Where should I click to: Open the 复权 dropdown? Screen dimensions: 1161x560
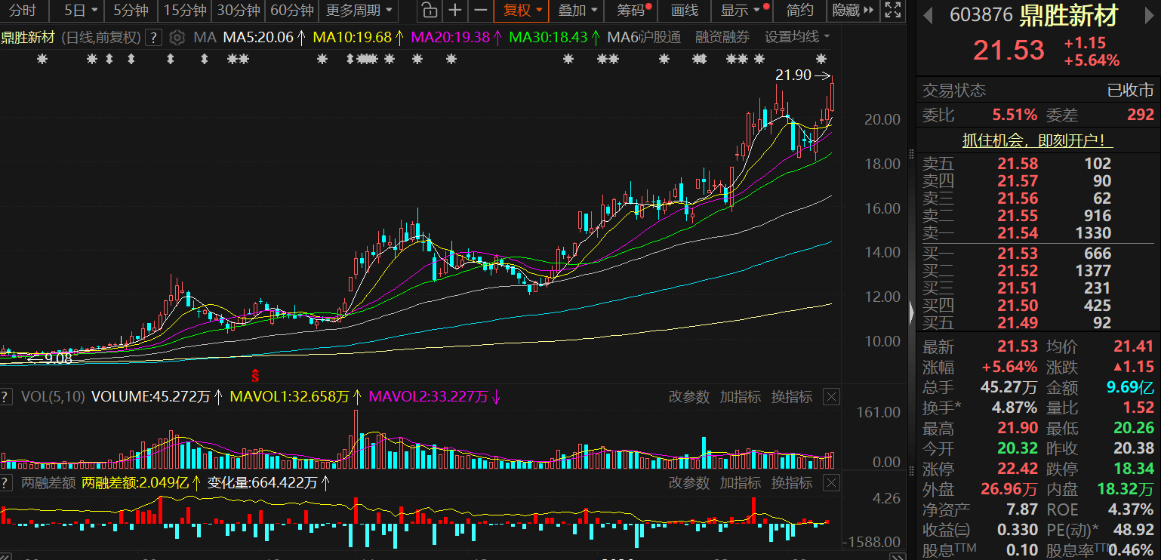click(x=522, y=11)
